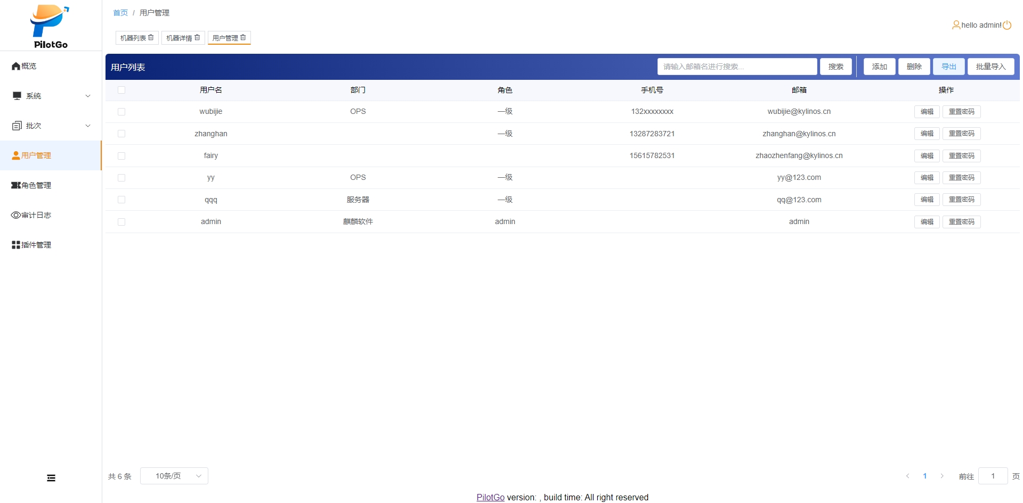Close the 机器列表 tab via trash icon
The image size is (1023, 503).
pyautogui.click(x=151, y=37)
